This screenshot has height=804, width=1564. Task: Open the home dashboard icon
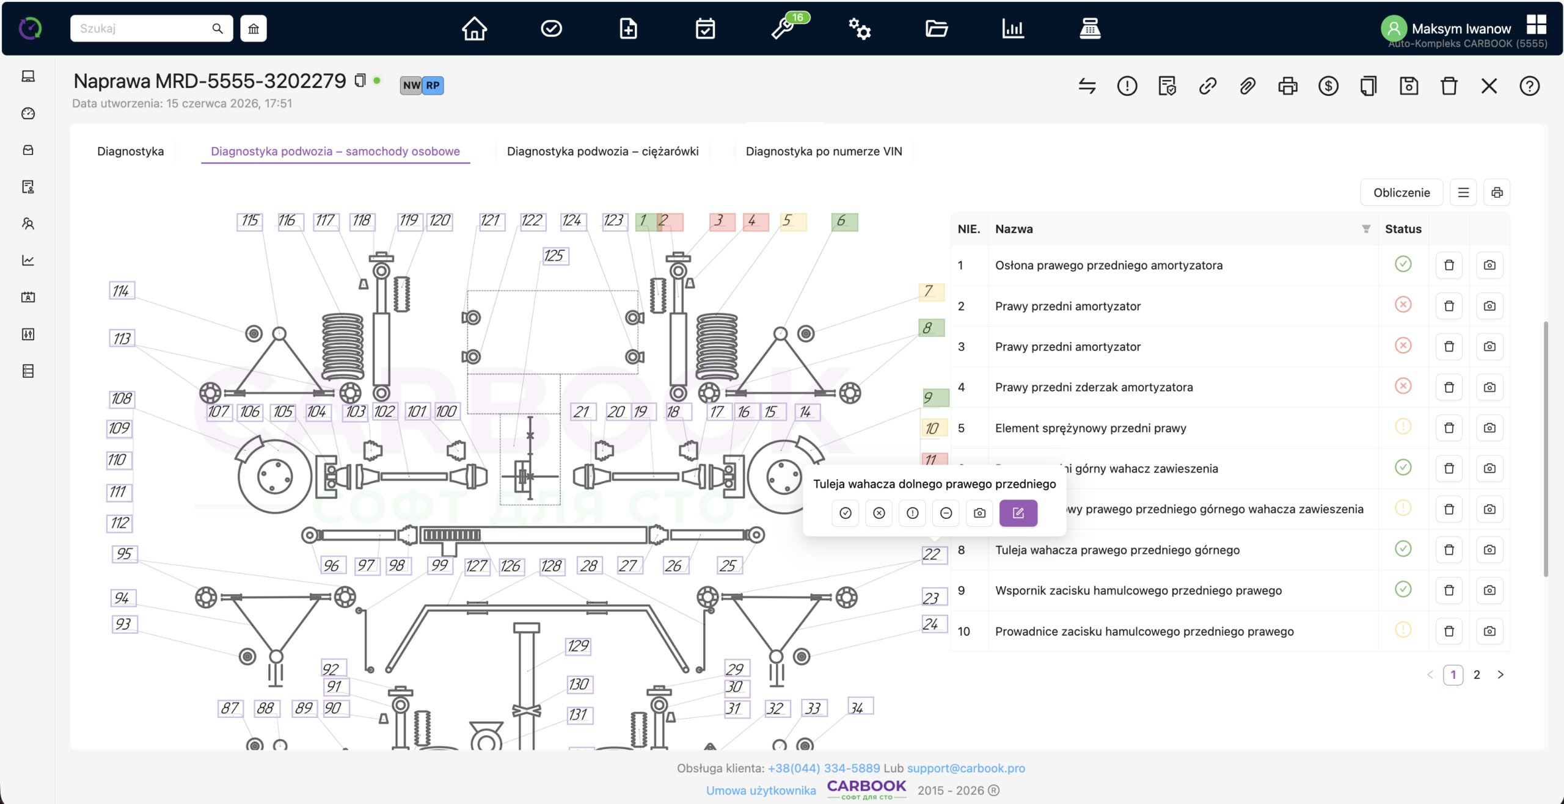coord(474,29)
